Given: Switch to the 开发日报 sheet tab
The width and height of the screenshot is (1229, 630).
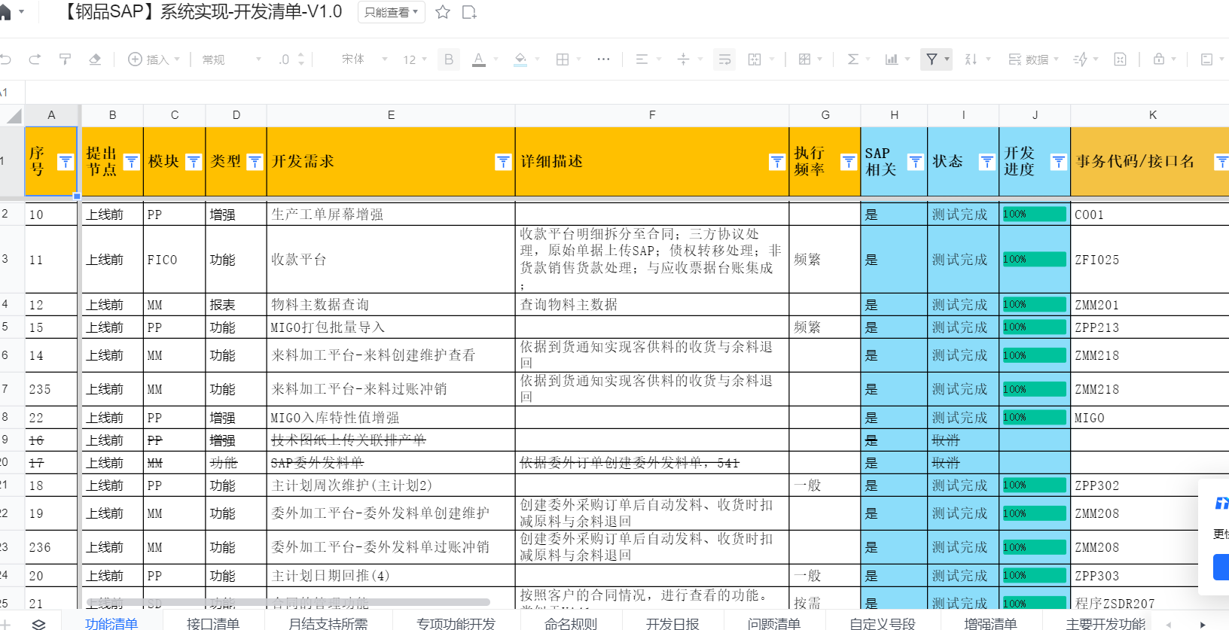Looking at the screenshot, I should pyautogui.click(x=672, y=623).
